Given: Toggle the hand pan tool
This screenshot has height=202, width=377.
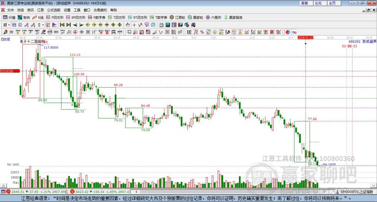Looking at the screenshot, I should pos(128,25).
